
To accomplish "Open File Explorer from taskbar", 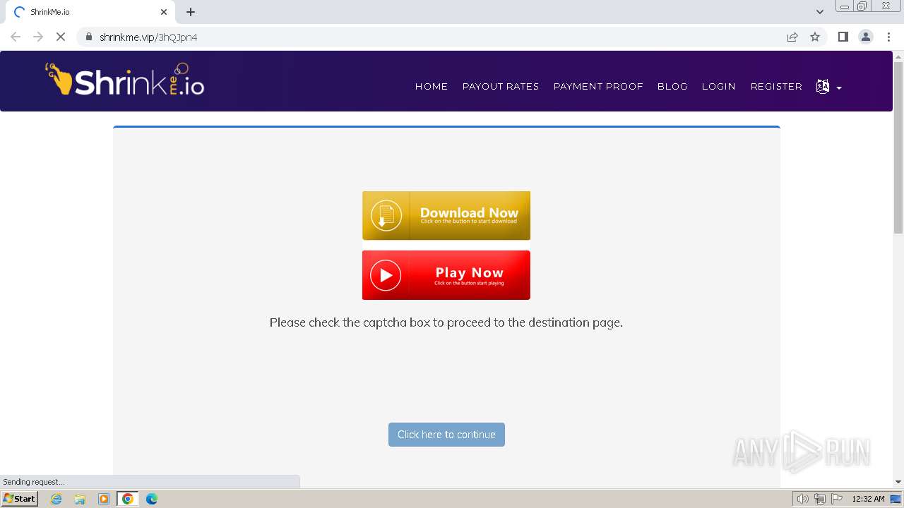I will click(80, 499).
